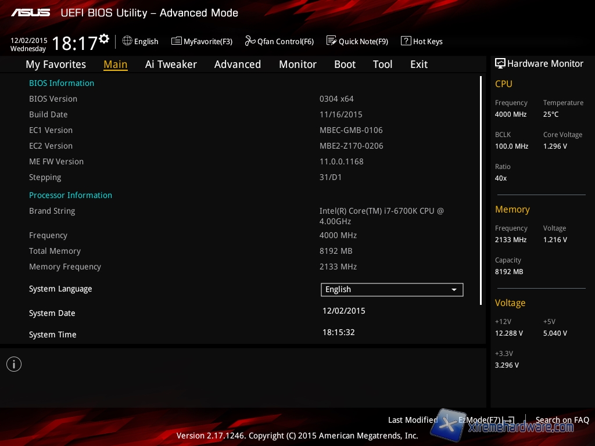Open Qfan Control fan icon
The width and height of the screenshot is (595, 446).
pyautogui.click(x=250, y=41)
